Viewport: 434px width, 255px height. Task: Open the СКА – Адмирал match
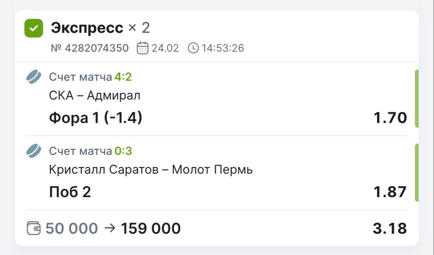(95, 96)
